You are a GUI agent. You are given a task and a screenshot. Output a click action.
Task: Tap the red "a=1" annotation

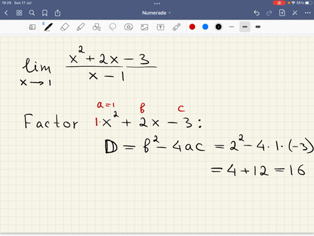(x=106, y=105)
